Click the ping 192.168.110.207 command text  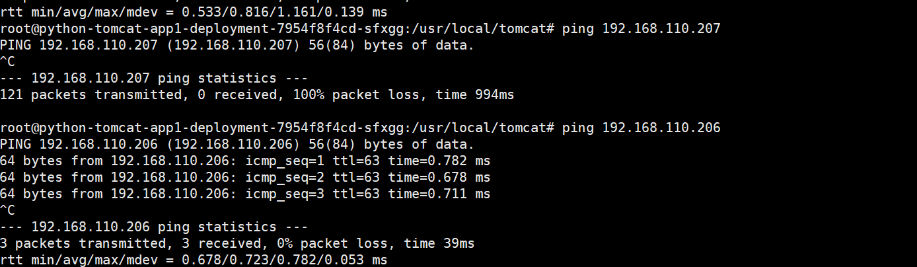(641, 28)
